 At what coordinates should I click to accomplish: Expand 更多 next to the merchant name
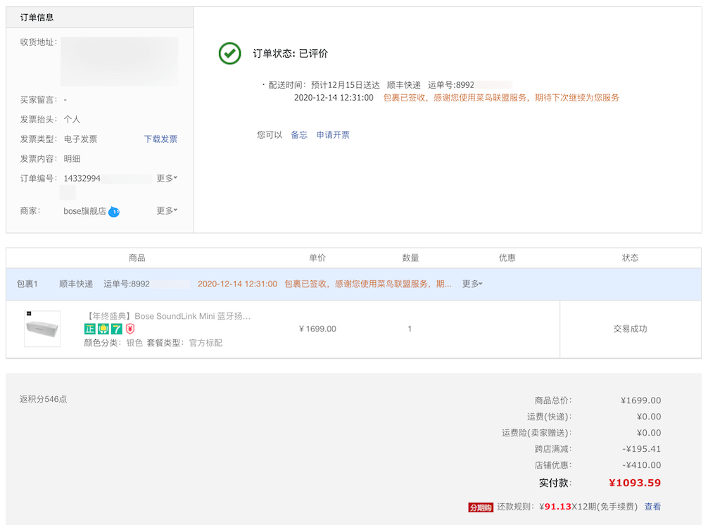coord(166,211)
